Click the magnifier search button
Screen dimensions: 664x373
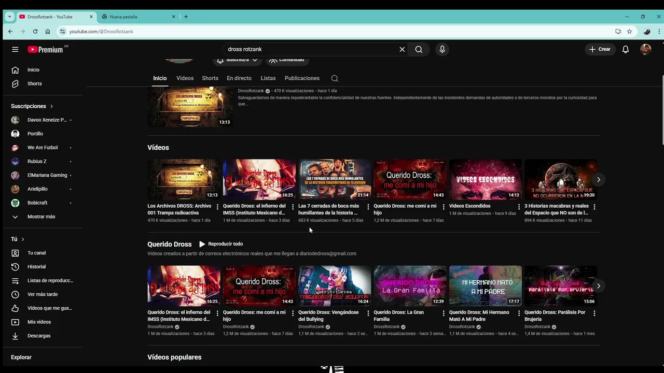[x=419, y=49]
